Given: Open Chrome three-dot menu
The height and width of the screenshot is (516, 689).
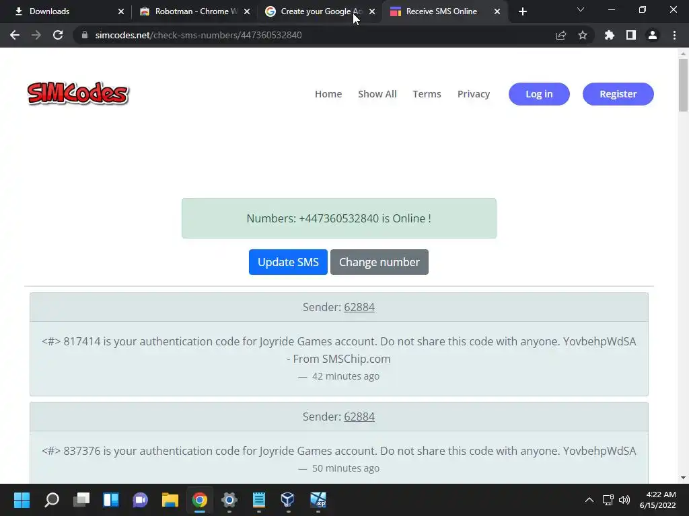Looking at the screenshot, I should (x=674, y=35).
